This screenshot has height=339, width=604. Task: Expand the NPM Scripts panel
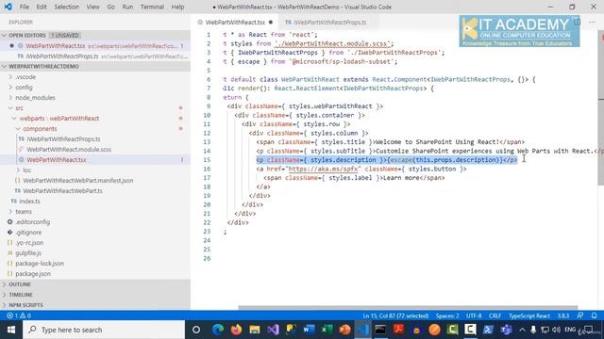pyautogui.click(x=95, y=305)
